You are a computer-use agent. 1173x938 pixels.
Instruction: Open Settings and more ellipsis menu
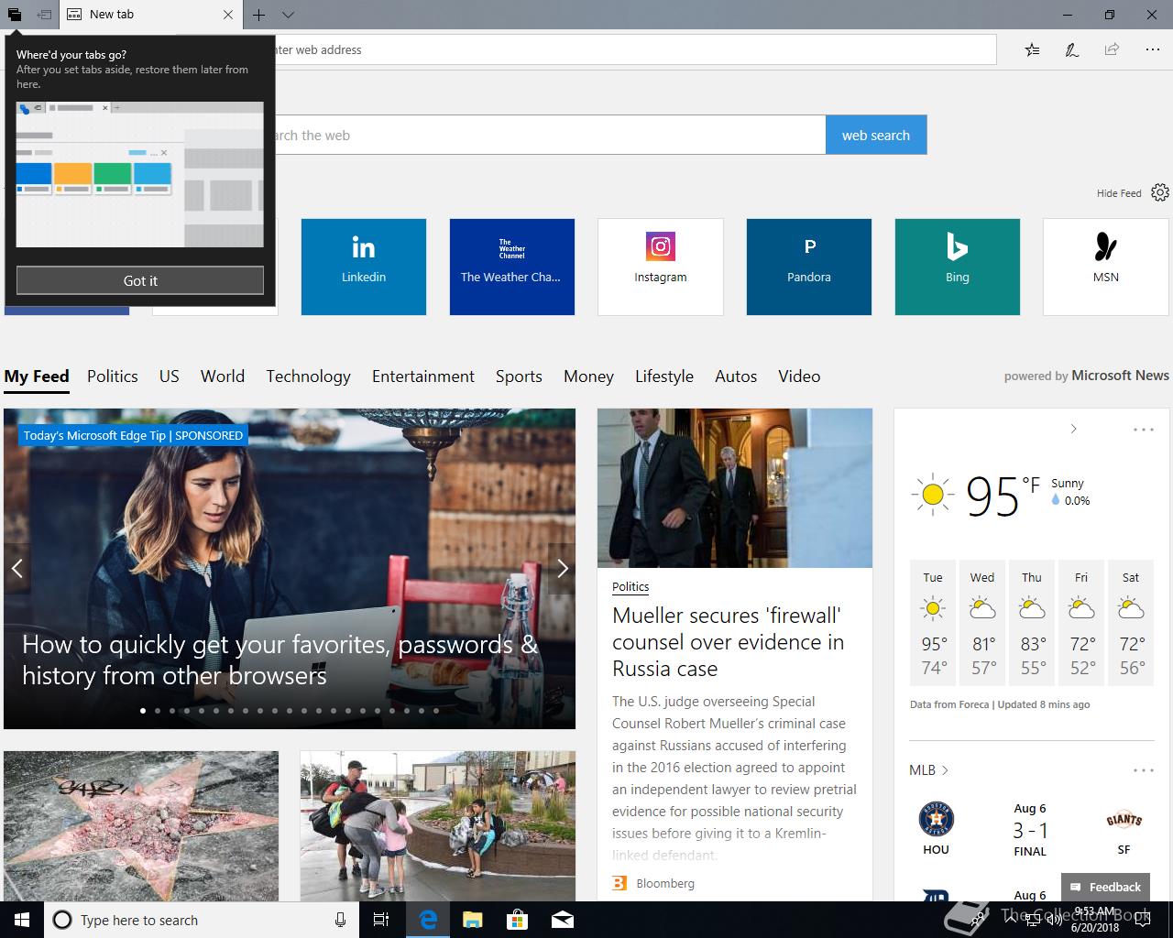(x=1152, y=49)
